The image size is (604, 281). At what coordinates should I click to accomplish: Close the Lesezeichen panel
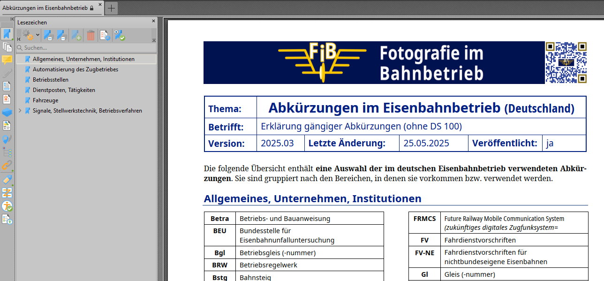coord(153,21)
